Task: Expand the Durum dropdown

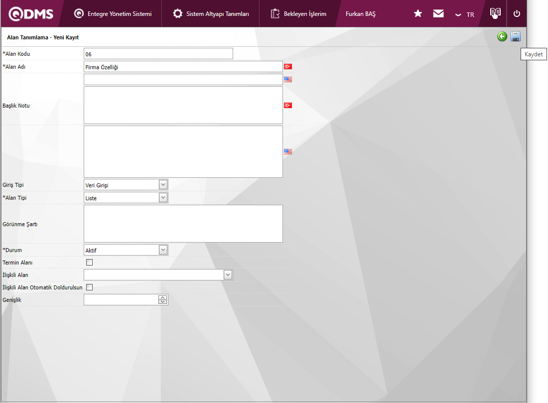Action: click(163, 250)
